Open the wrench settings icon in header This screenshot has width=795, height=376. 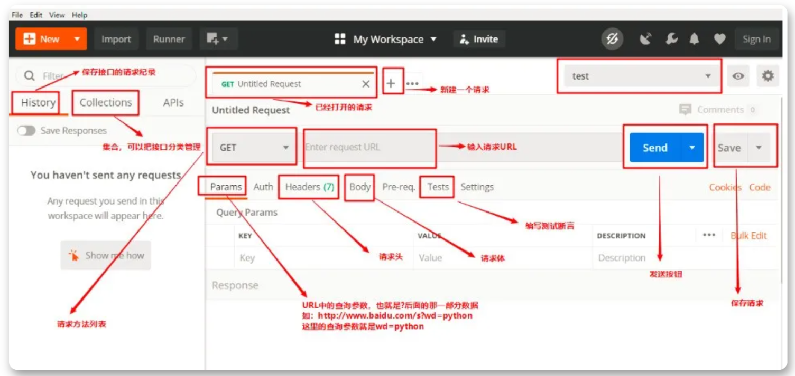[671, 39]
